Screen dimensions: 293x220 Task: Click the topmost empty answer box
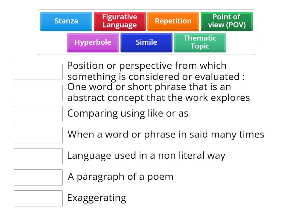(38, 72)
